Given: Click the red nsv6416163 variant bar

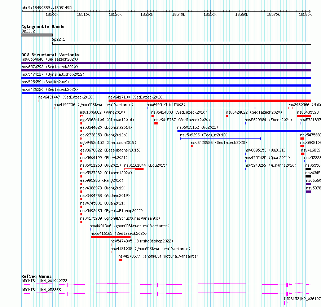Looking at the screenshot, I should pos(111,237).
